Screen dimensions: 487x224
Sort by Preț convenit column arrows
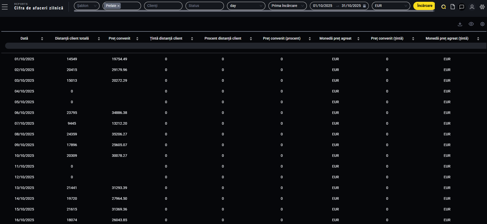coord(137,39)
